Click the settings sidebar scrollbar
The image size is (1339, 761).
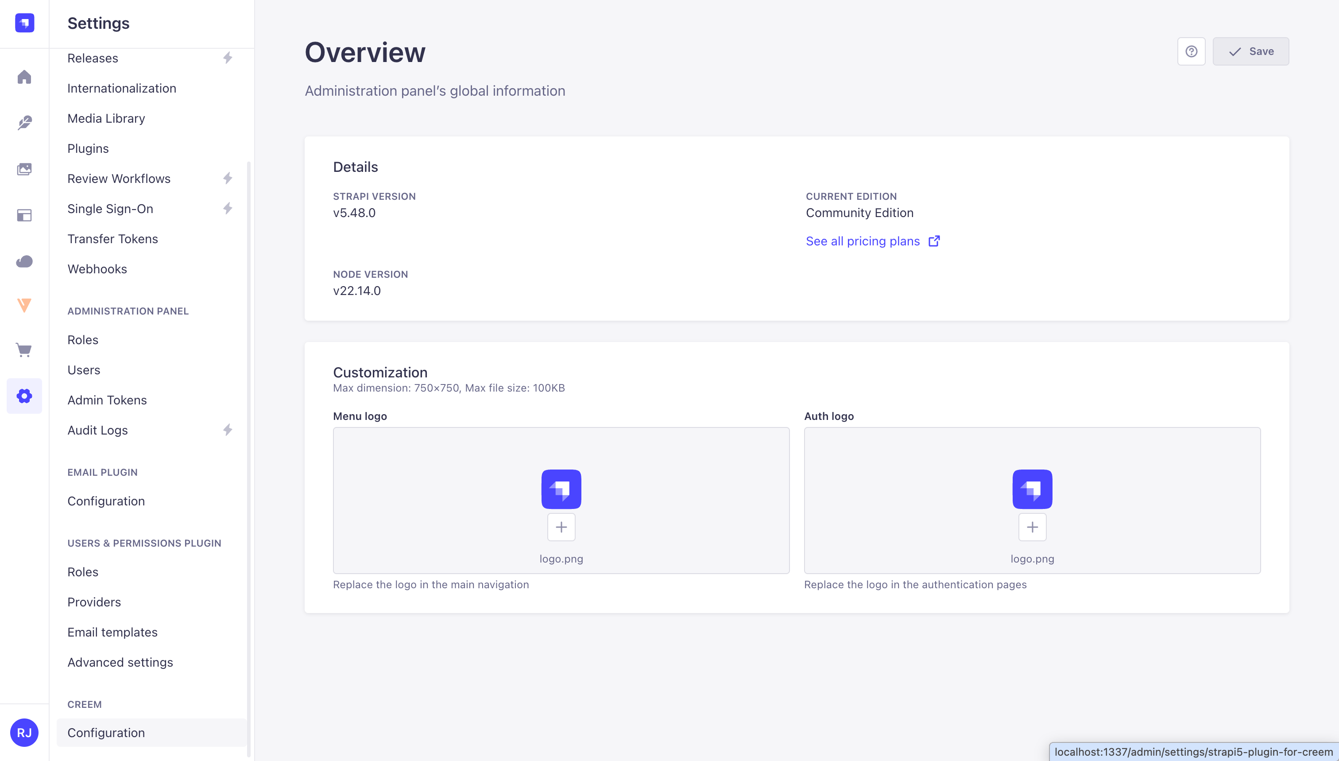pyautogui.click(x=249, y=460)
